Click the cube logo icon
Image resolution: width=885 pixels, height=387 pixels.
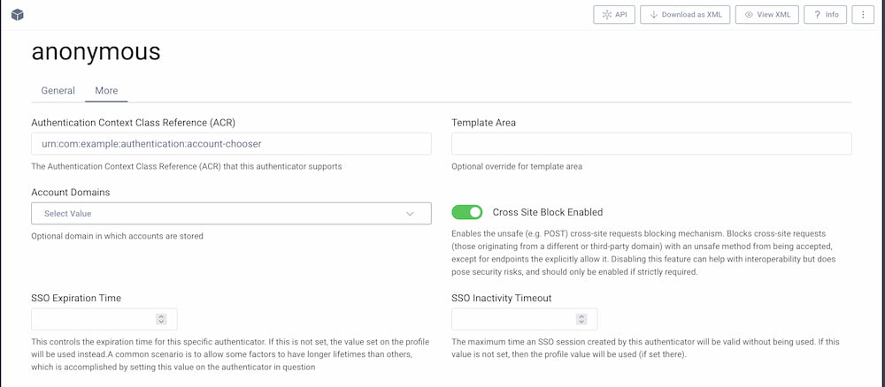(18, 15)
